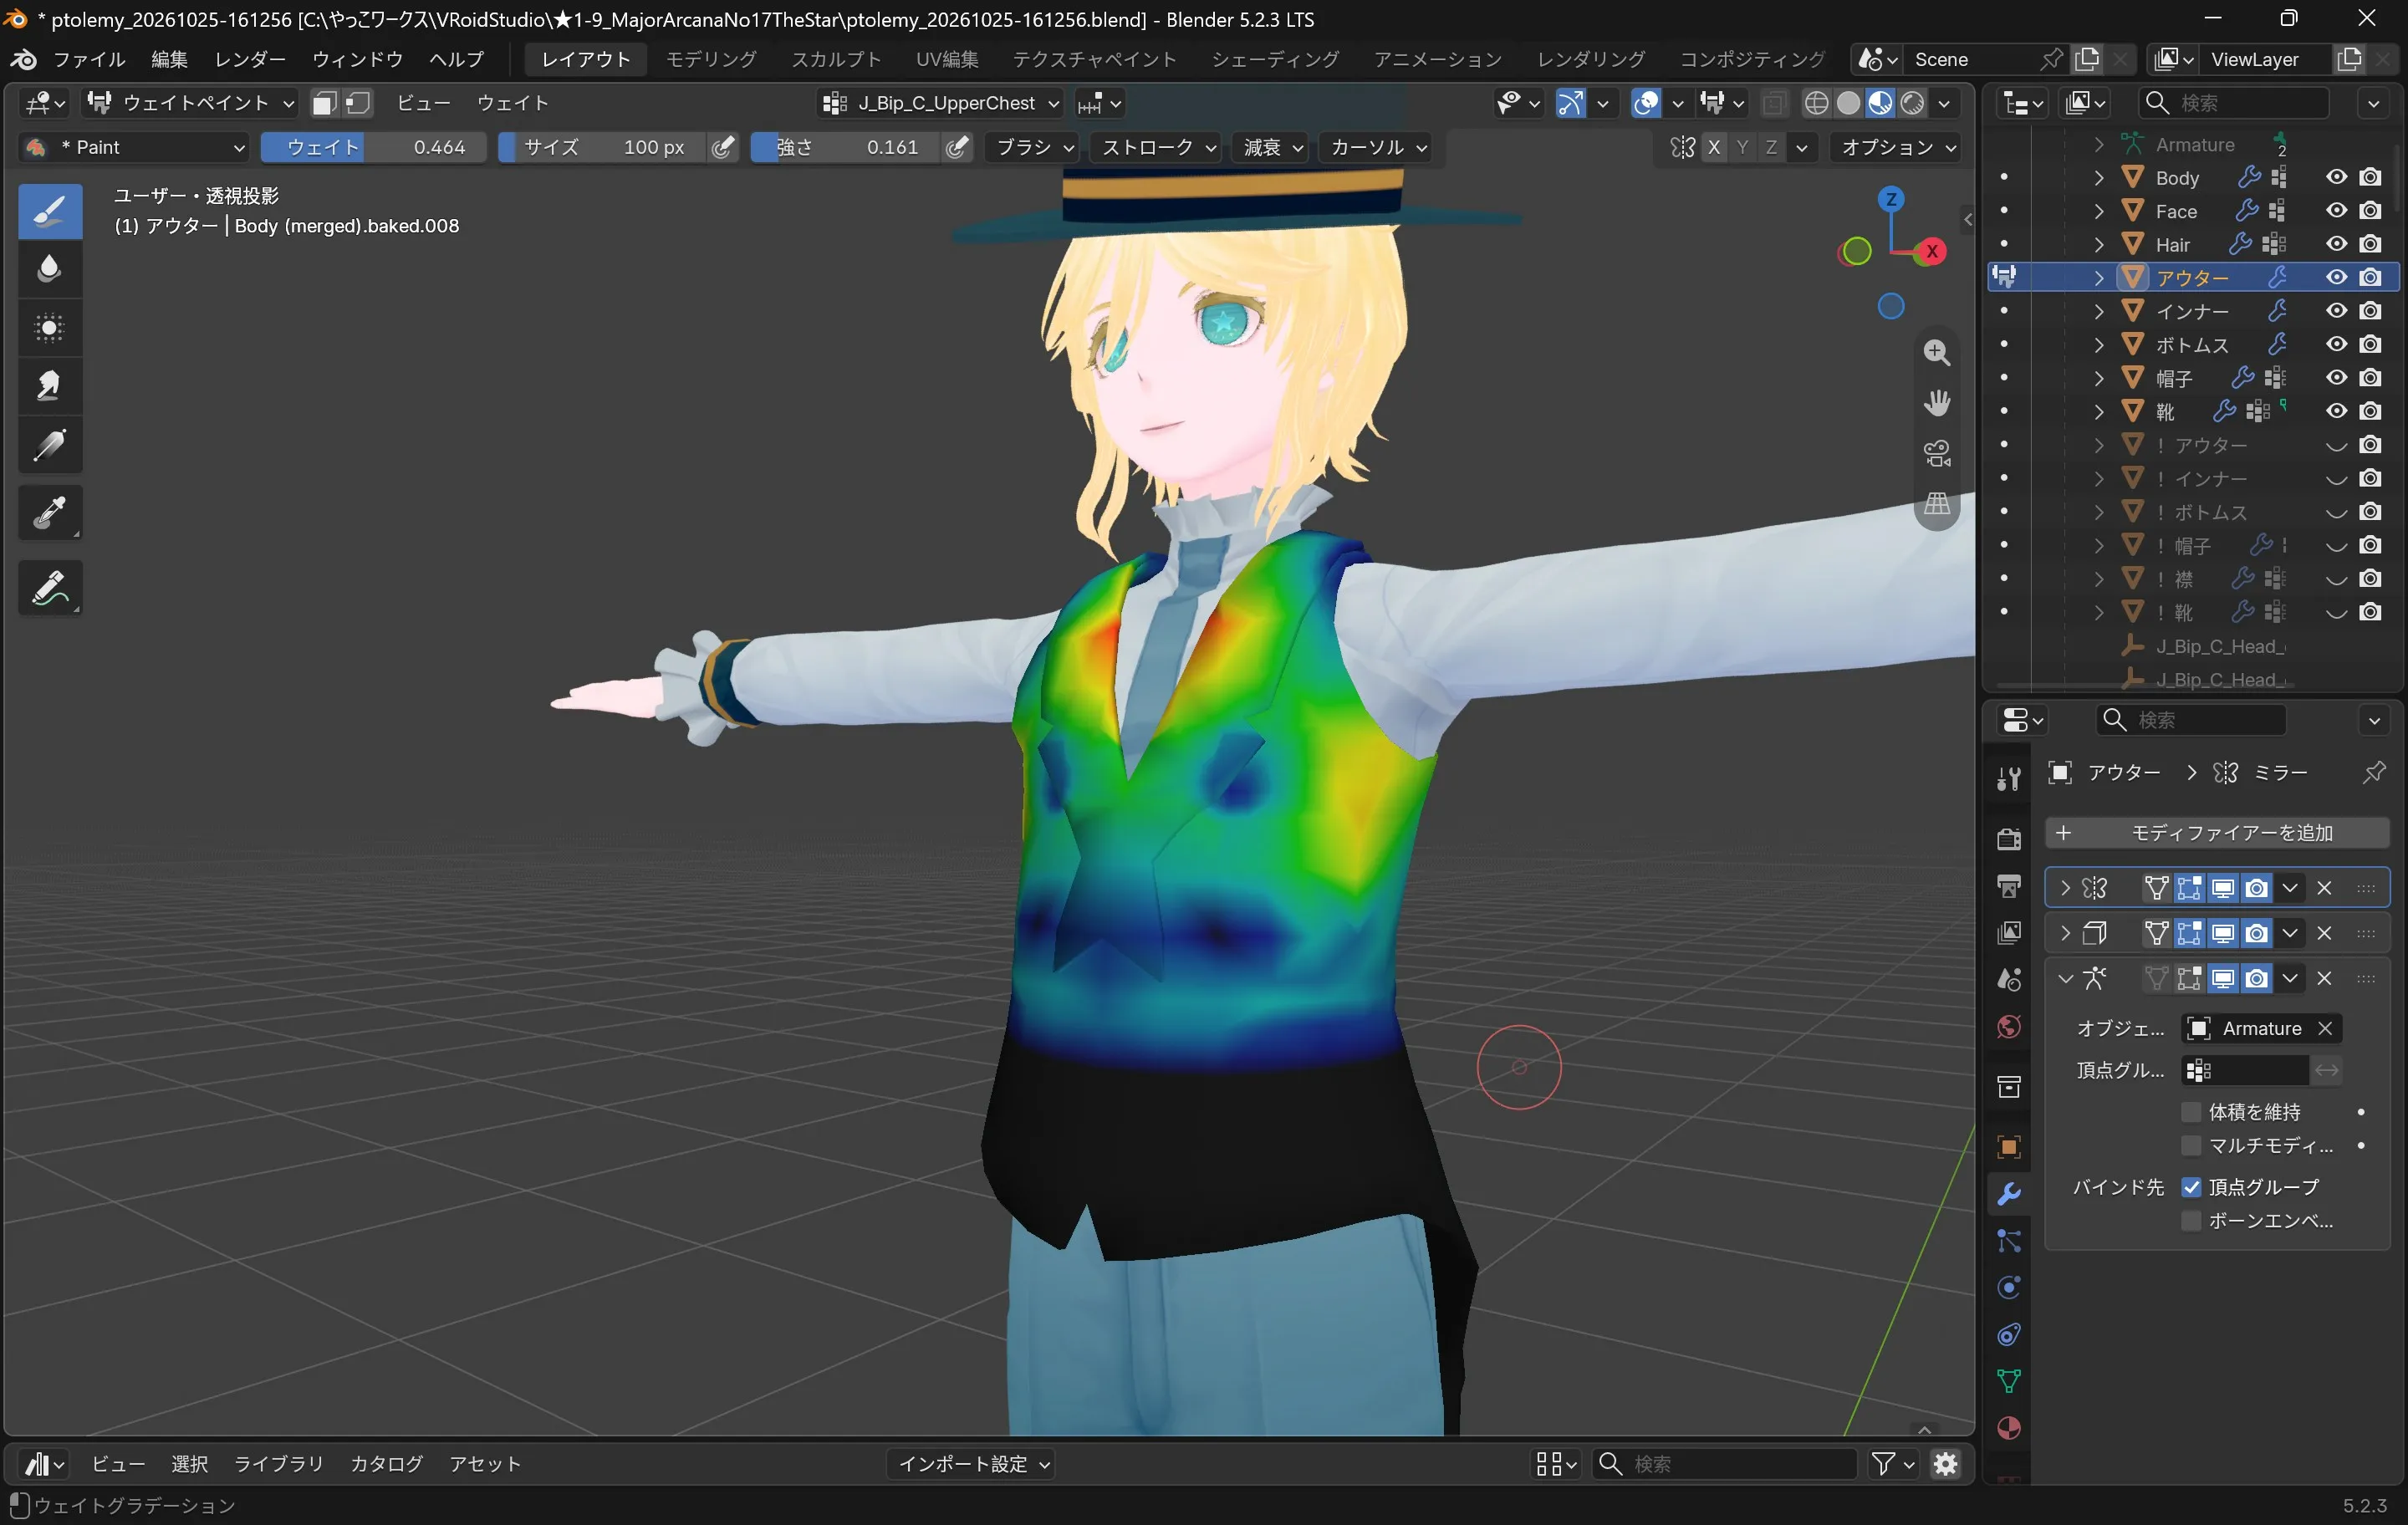Open the 減衰 falloff dropdown
Screen dimensions: 2408x1525
coord(1272,148)
